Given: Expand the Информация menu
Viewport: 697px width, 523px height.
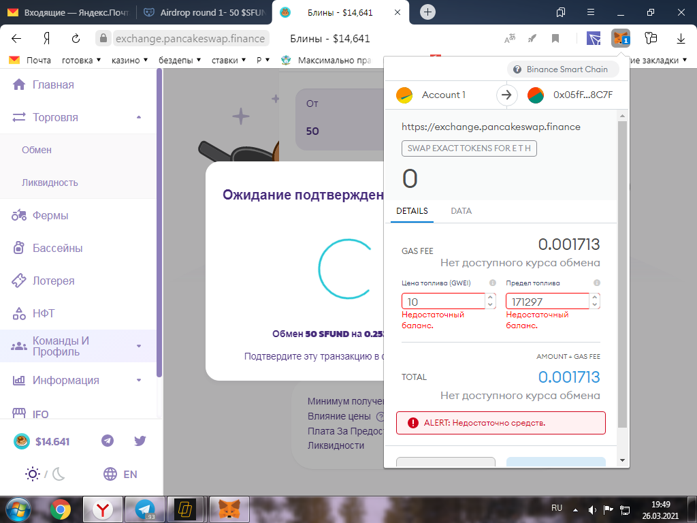Looking at the screenshot, I should tap(78, 380).
